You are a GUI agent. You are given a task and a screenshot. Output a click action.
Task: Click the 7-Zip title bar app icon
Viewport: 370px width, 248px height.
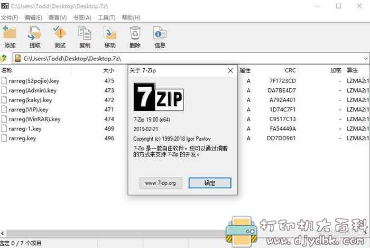[x=4, y=6]
